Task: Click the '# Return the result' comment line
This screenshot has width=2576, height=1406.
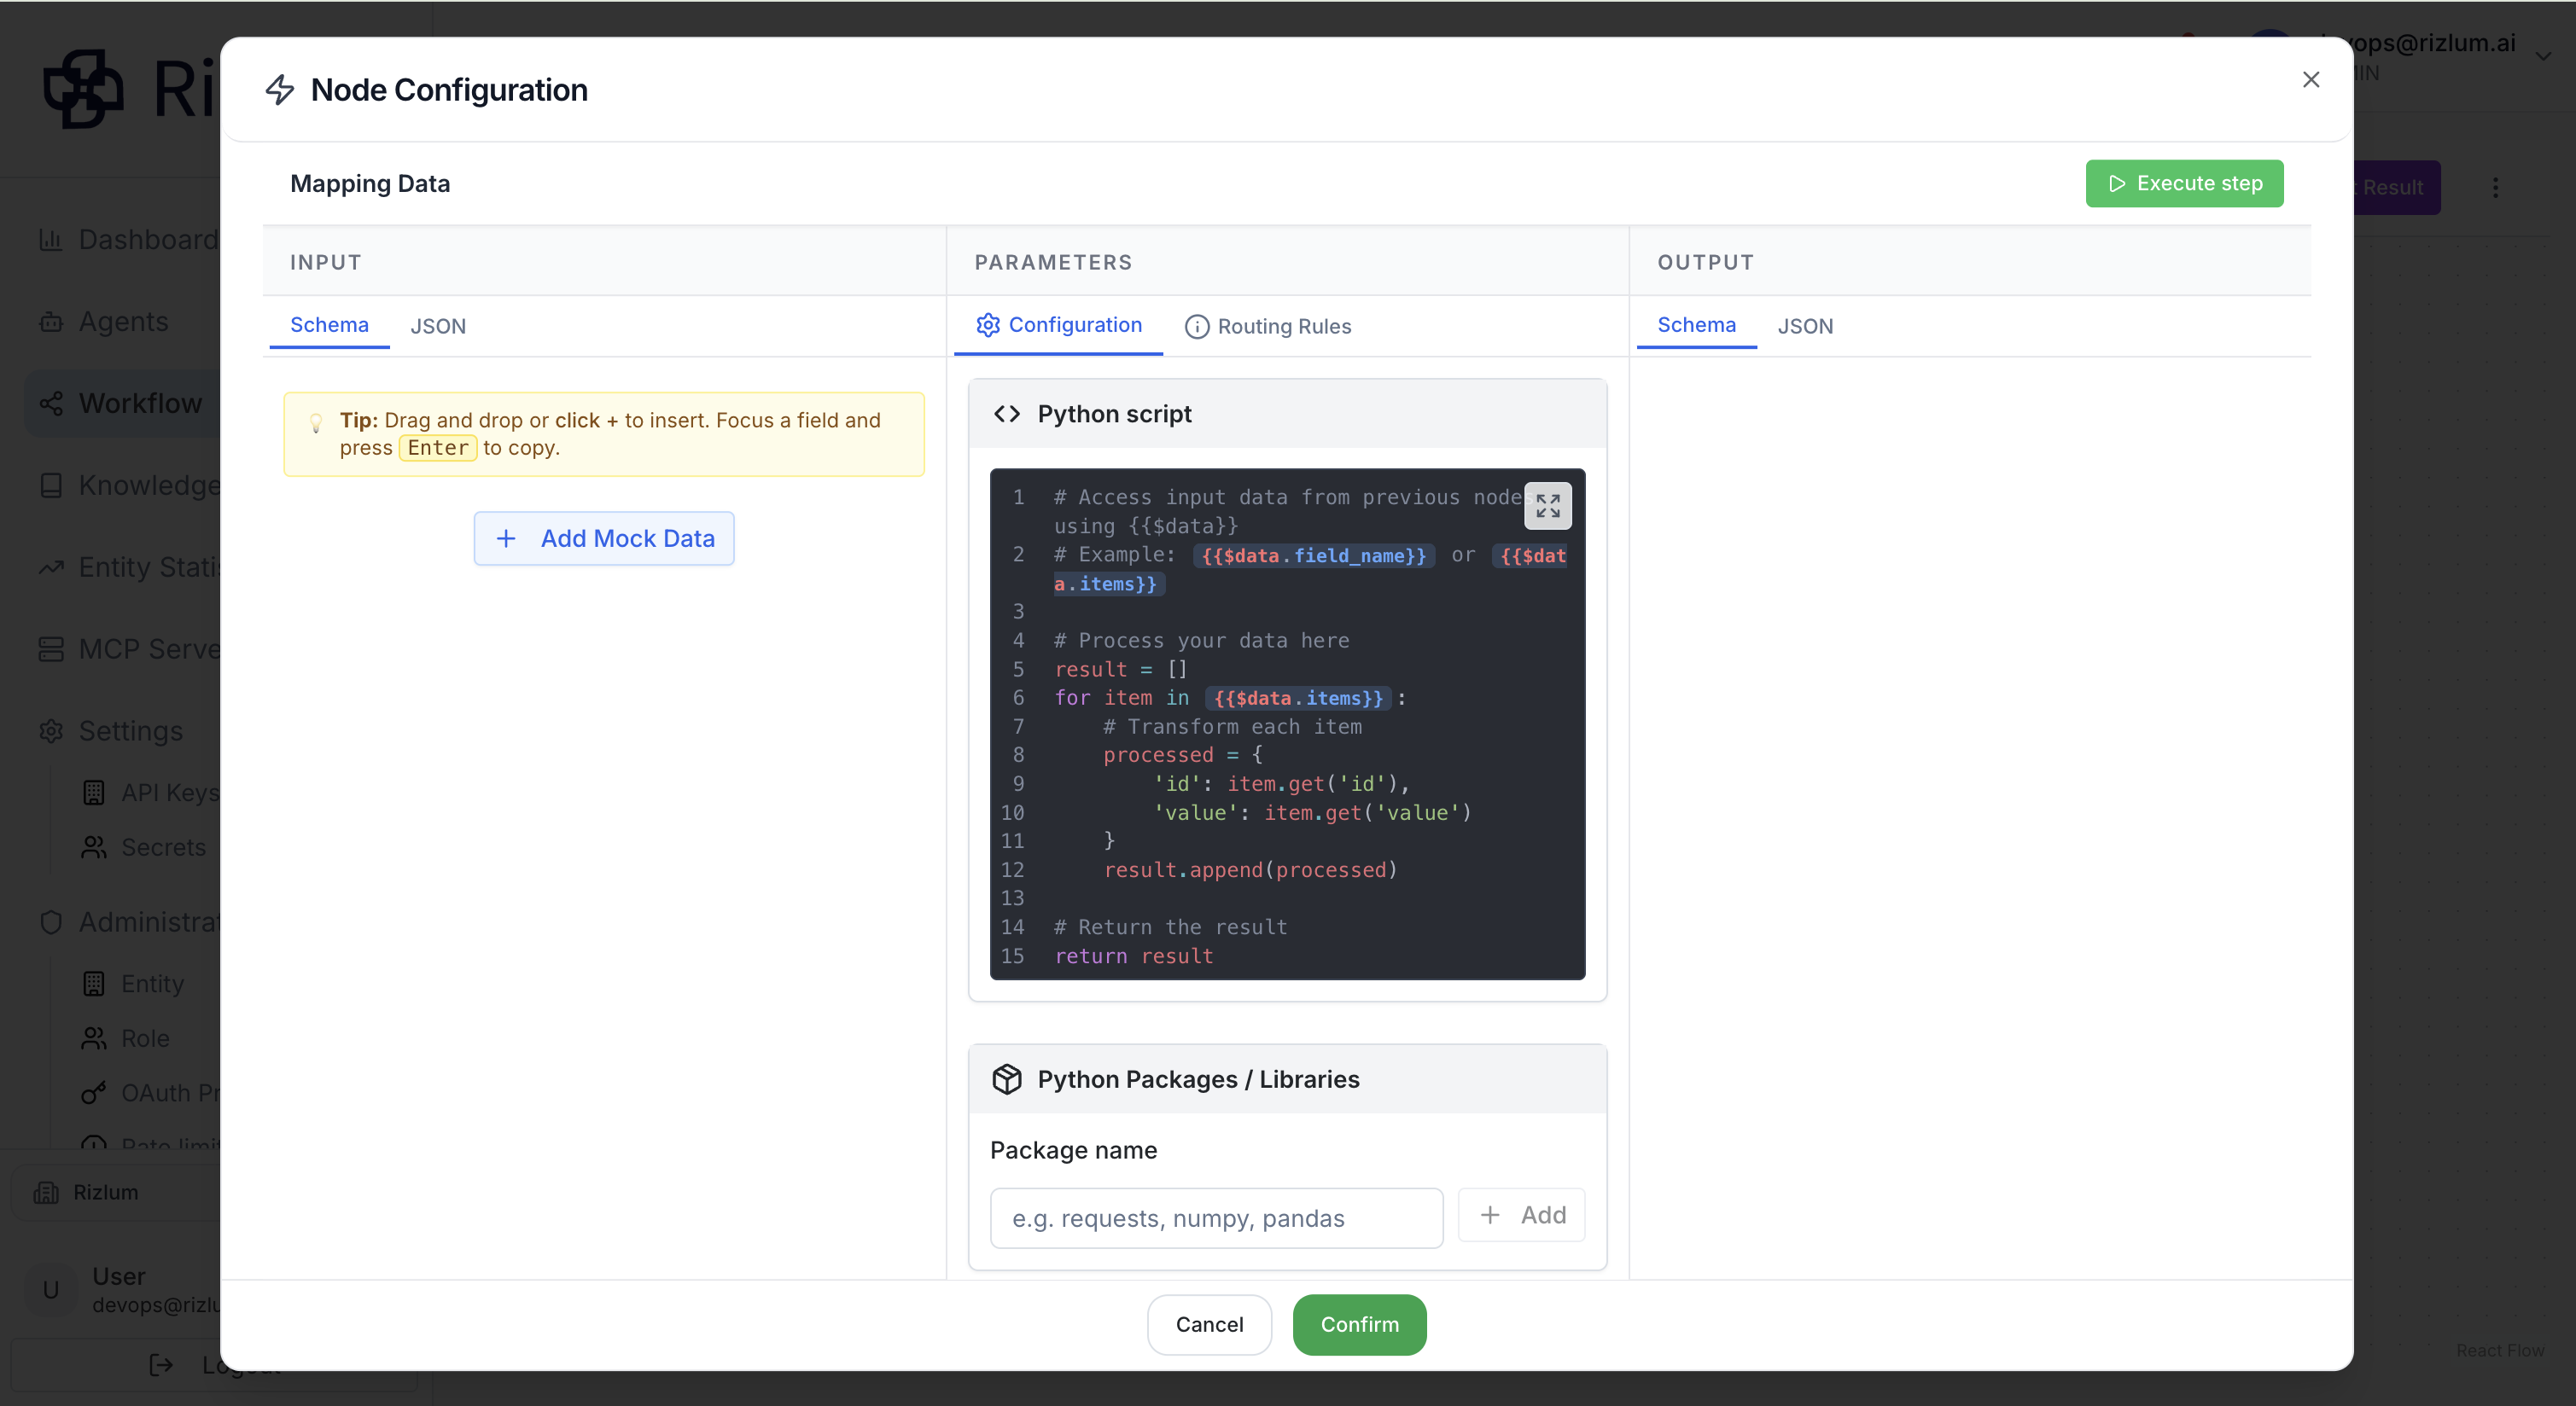Action: coord(1170,927)
